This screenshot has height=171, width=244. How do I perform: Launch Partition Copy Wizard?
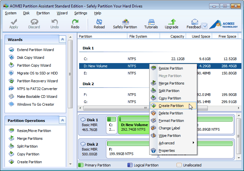(x=34, y=65)
